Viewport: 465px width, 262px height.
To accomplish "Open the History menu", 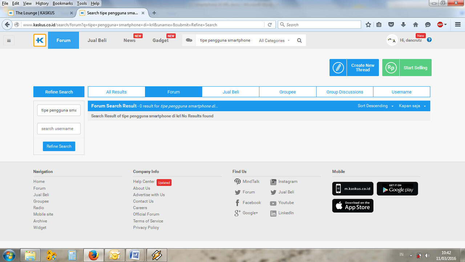I will [42, 3].
